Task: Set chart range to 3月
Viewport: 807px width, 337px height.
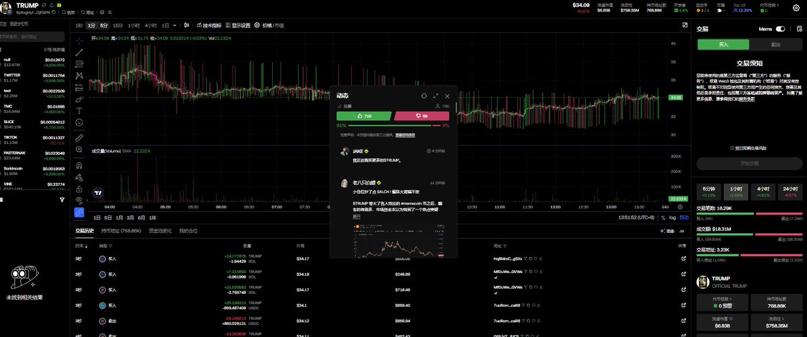Action: [130, 217]
